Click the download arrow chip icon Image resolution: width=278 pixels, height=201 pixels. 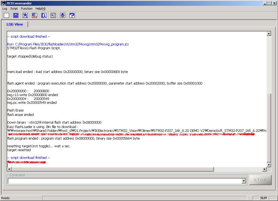[62, 15]
